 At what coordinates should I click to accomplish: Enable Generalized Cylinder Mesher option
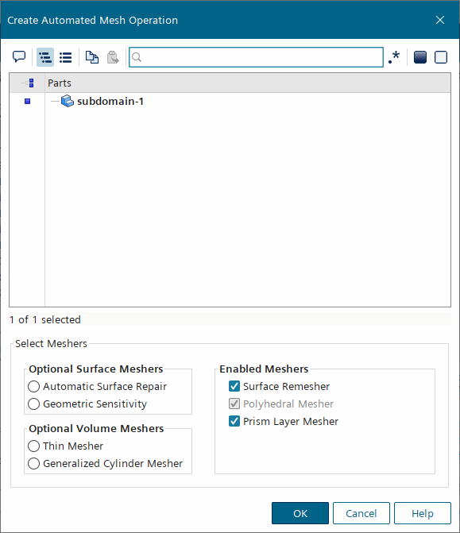point(33,463)
